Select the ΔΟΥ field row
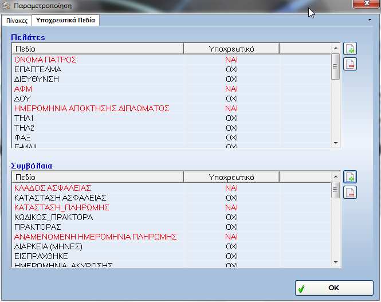 [171, 99]
